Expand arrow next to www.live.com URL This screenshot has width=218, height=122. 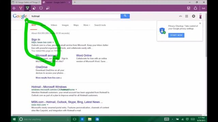click(x=53, y=42)
